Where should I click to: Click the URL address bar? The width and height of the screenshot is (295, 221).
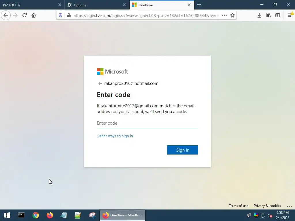click(x=146, y=16)
